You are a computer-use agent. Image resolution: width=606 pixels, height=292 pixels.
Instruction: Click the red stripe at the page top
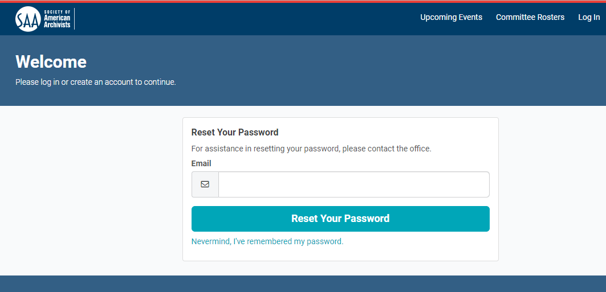(x=303, y=1)
